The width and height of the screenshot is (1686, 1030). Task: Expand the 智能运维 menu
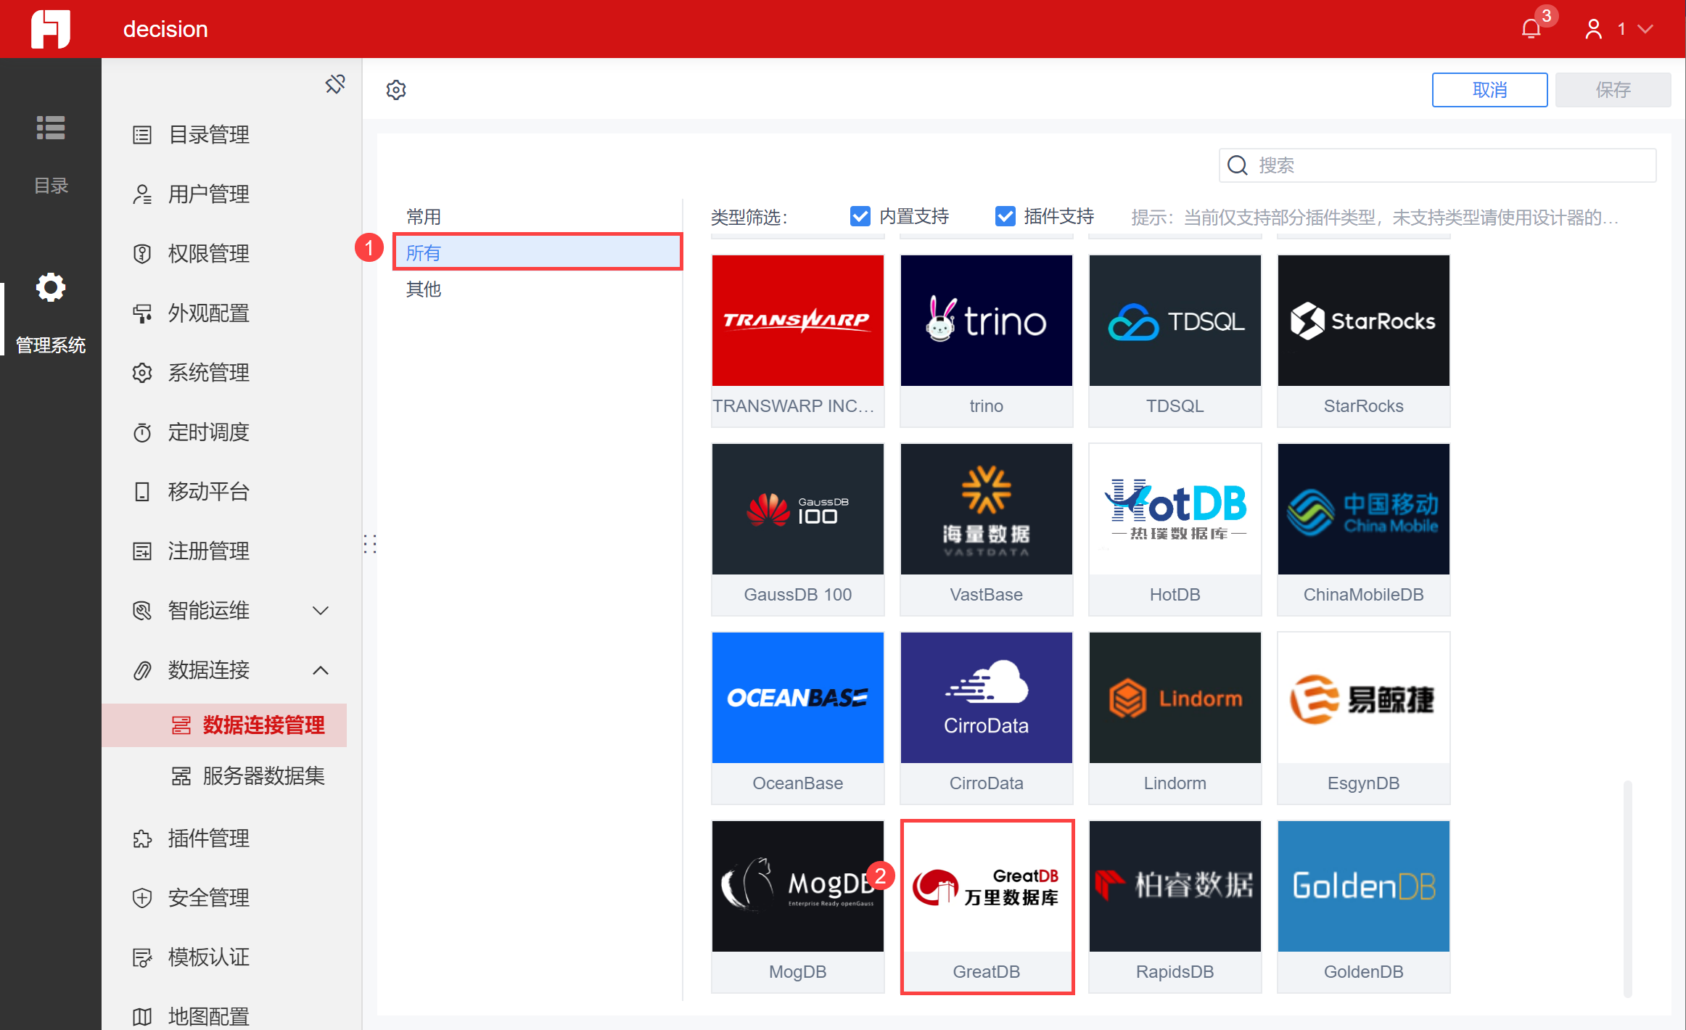point(320,611)
